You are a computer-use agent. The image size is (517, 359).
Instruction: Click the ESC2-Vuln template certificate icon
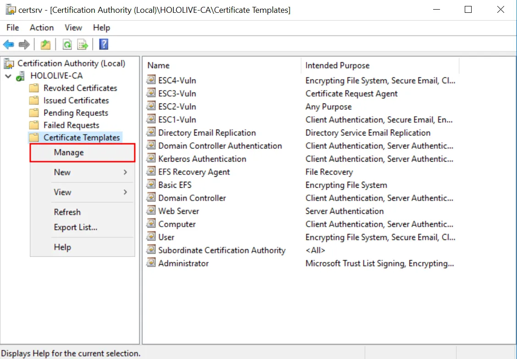click(x=151, y=106)
